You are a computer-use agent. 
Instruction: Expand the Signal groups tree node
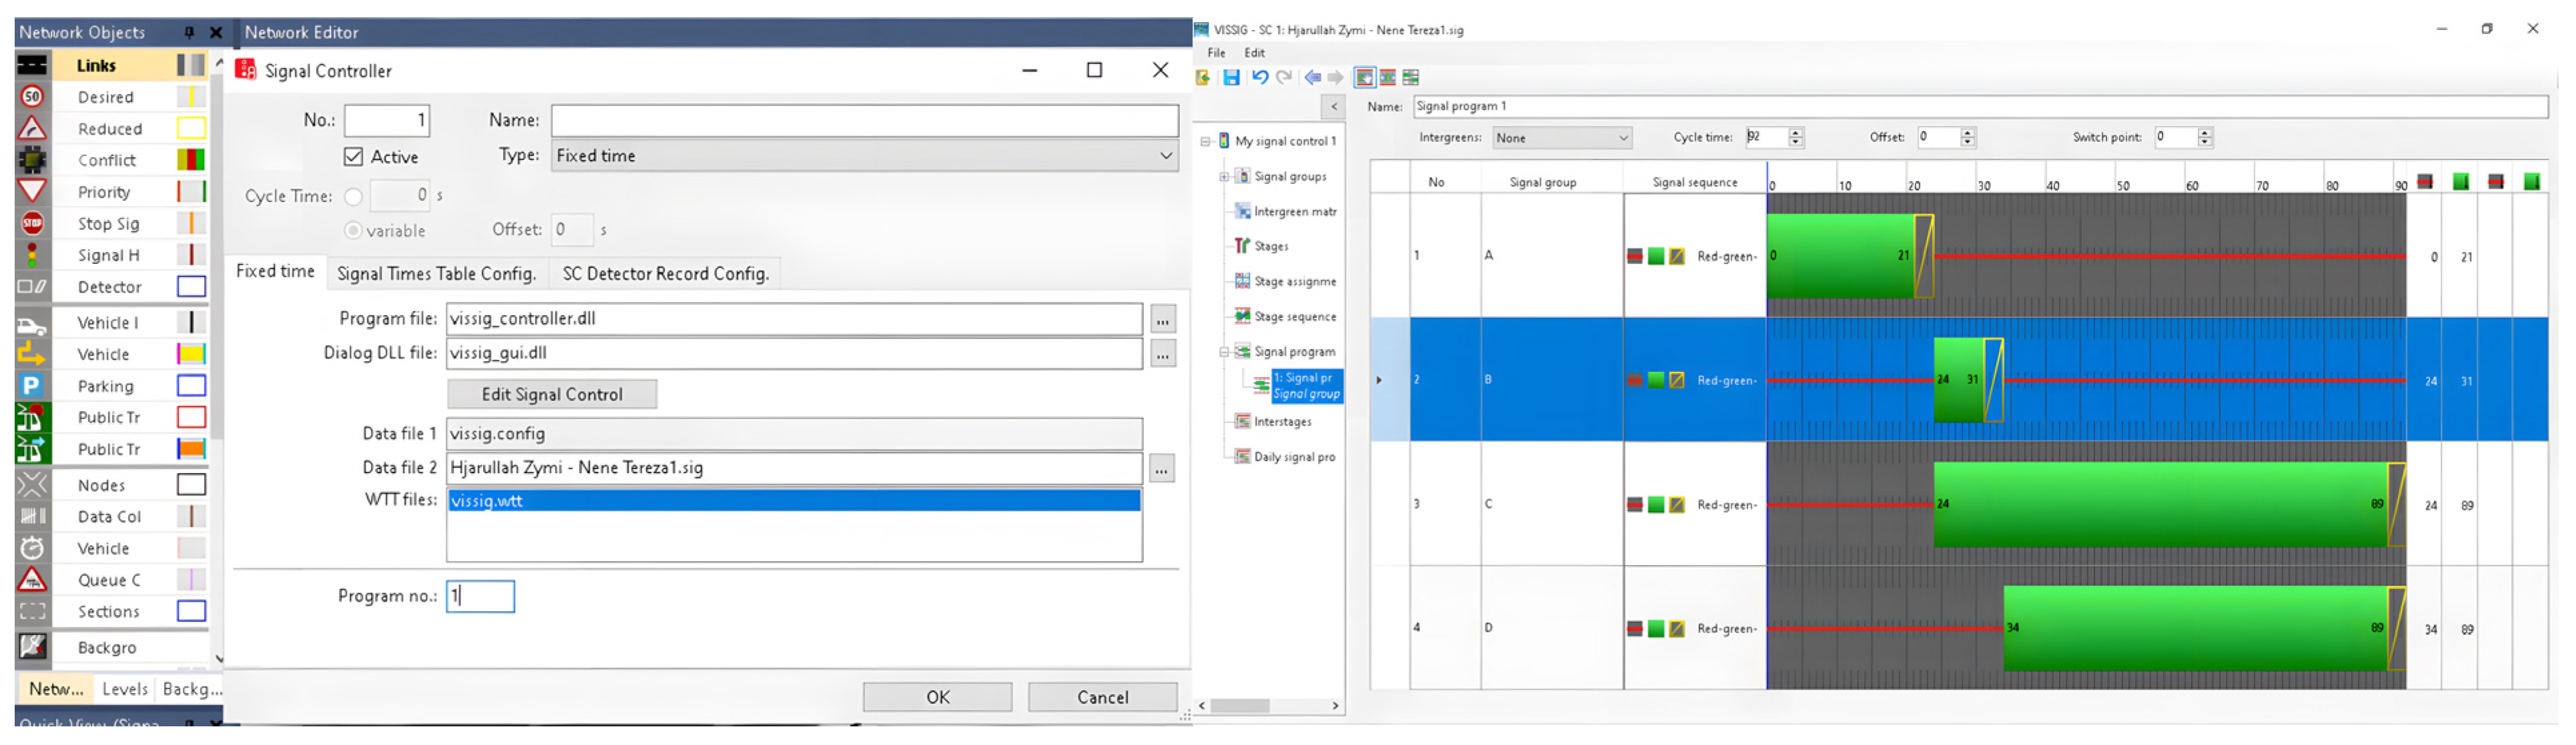tap(1223, 177)
